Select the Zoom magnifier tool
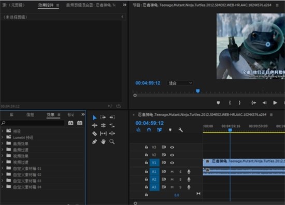 (112, 142)
